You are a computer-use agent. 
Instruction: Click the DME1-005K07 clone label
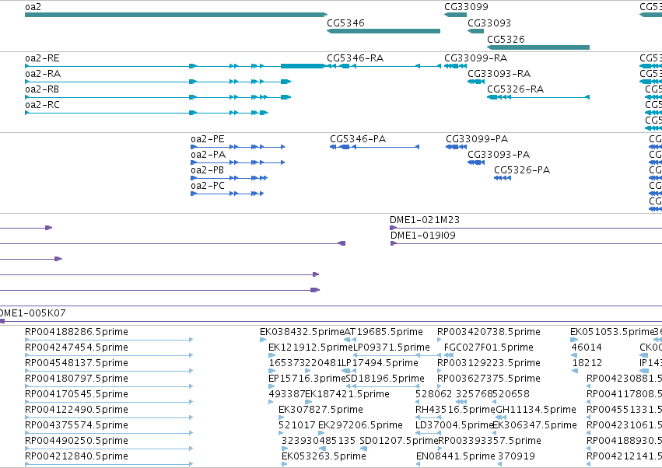tap(33, 313)
